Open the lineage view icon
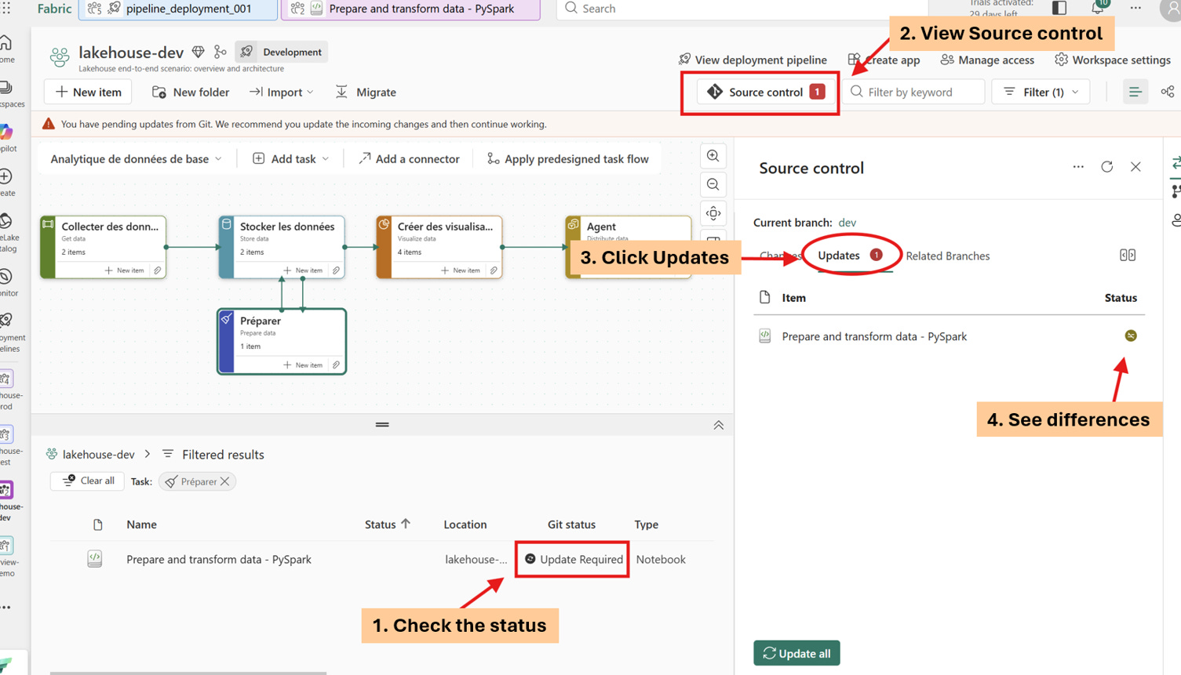The height and width of the screenshot is (675, 1181). tap(1168, 92)
